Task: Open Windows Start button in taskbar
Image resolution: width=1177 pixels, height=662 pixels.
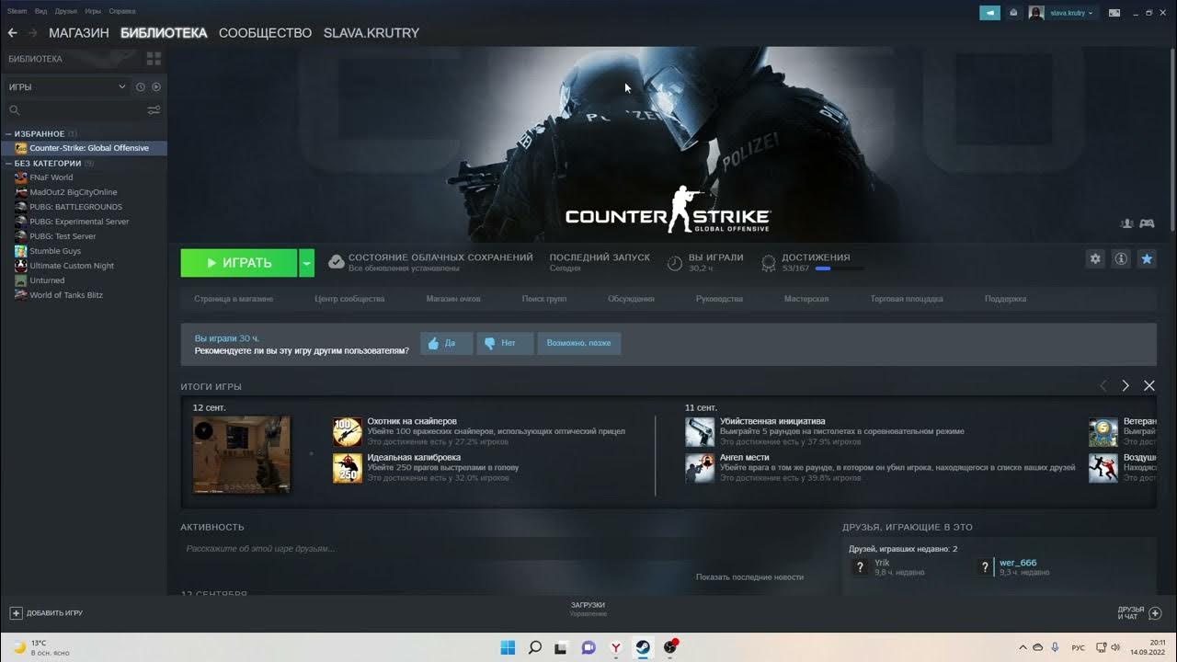Action: [508, 647]
